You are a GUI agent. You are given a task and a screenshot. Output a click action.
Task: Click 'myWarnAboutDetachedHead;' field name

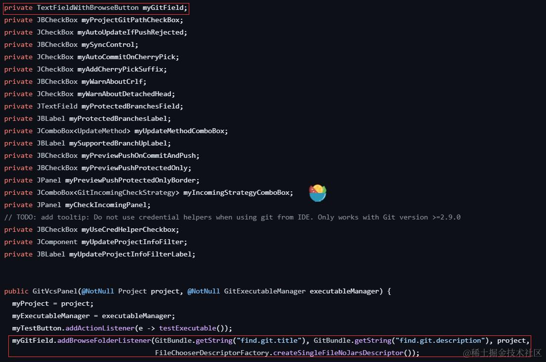pyautogui.click(x=126, y=94)
